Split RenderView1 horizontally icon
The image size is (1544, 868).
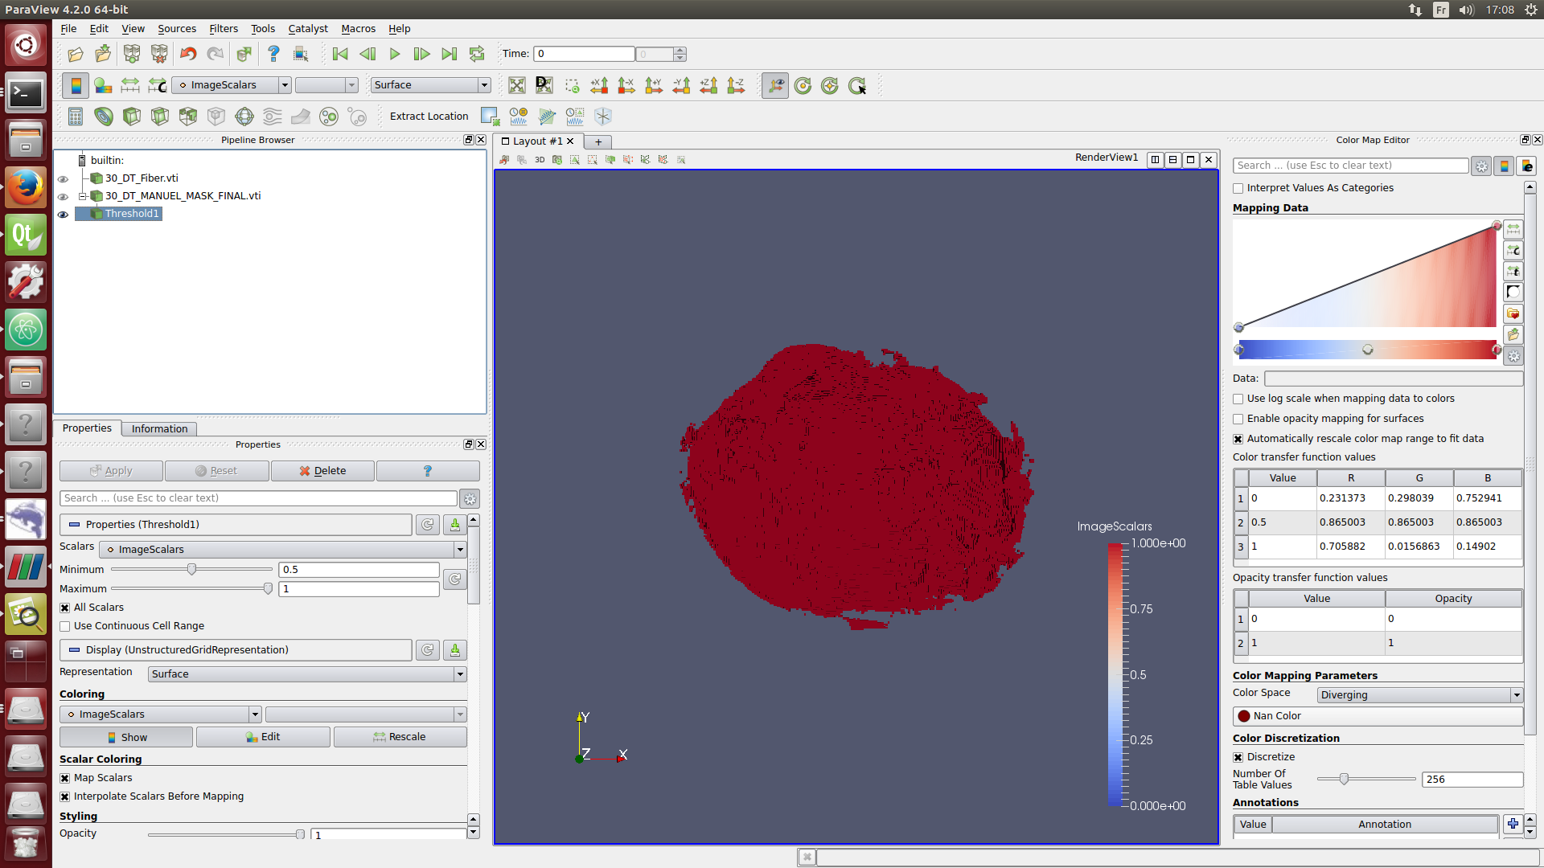1156,159
